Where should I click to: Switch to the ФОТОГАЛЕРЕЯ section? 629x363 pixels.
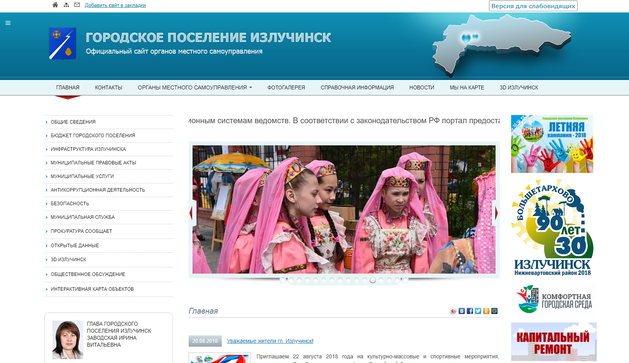[x=286, y=87]
